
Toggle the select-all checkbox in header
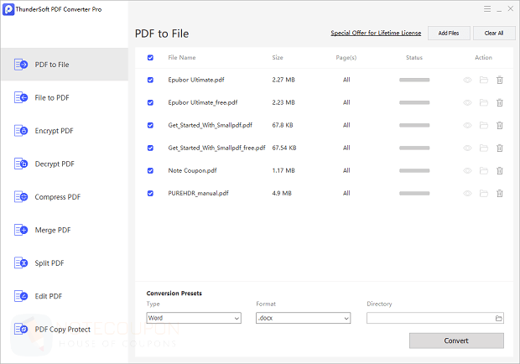tap(150, 58)
